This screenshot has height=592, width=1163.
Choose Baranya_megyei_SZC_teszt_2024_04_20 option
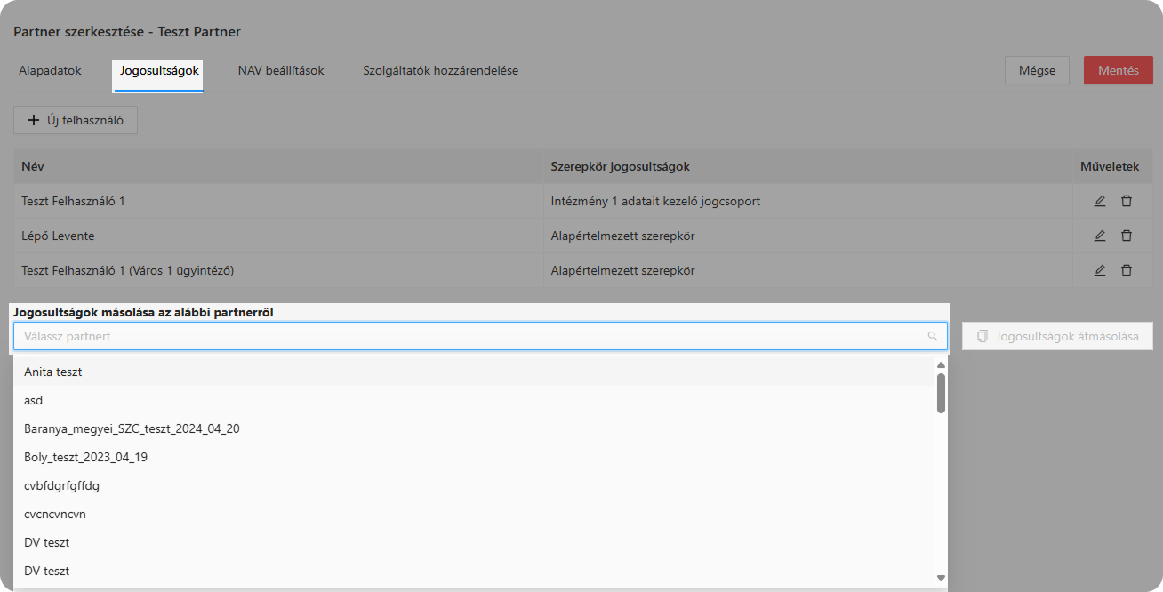point(132,428)
